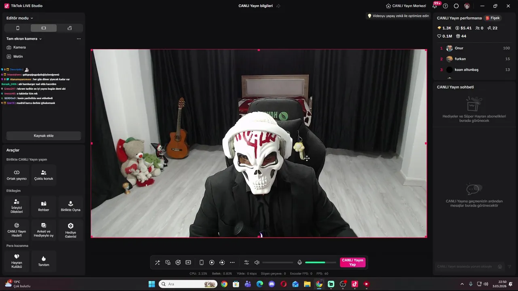
Task: Open the profile avatar menu
Action: click(x=467, y=6)
